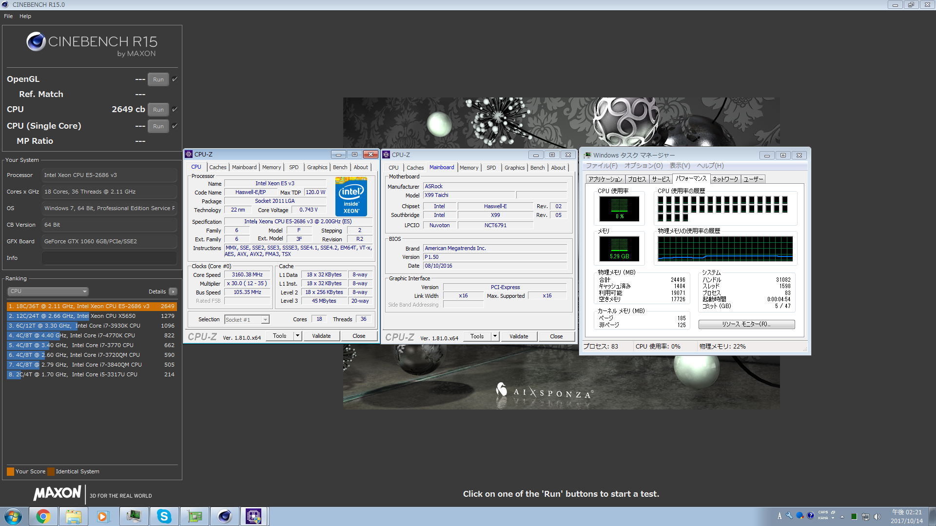This screenshot has width=936, height=526.
Task: Open the green circuit board app on taskbar
Action: 194,516
